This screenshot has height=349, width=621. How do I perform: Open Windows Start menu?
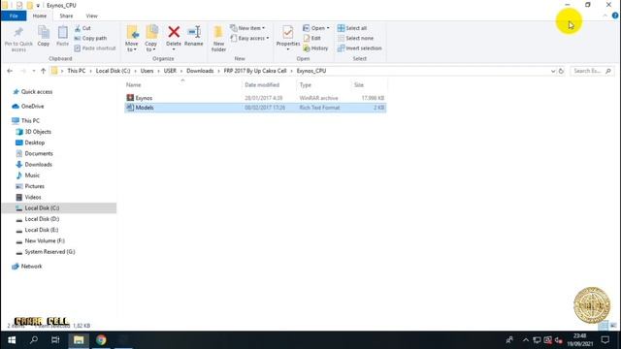[12, 340]
